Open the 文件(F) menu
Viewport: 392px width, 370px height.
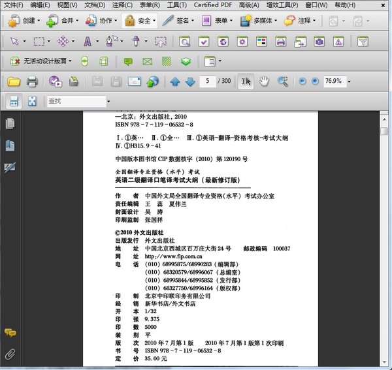(x=13, y=5)
